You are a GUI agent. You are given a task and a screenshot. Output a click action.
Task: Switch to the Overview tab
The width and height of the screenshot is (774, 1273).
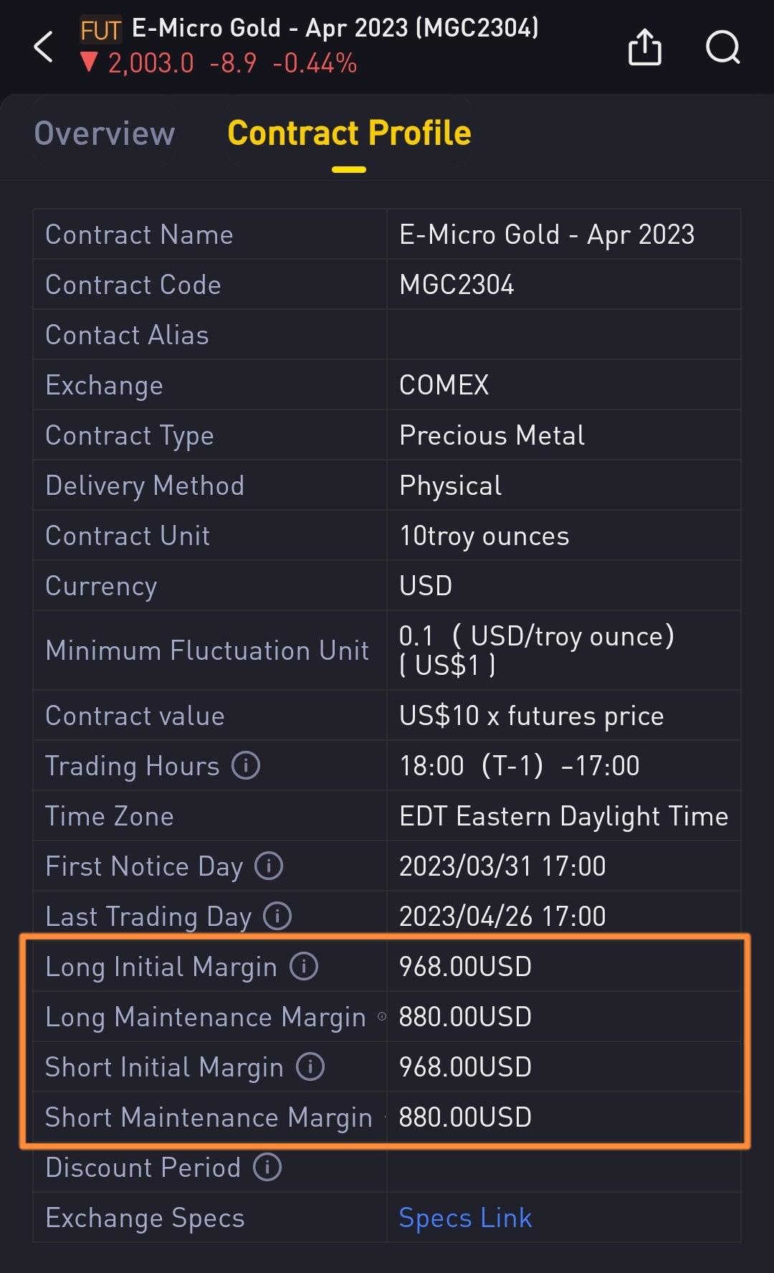point(105,133)
